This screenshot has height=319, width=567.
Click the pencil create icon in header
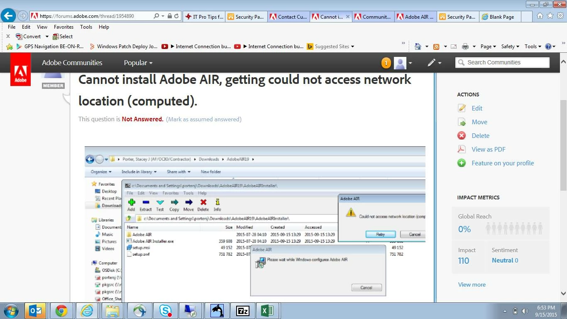pos(432,63)
